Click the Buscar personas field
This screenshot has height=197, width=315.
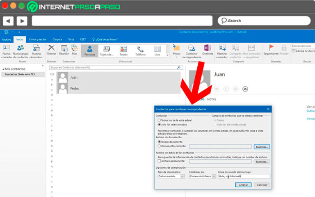303,46
